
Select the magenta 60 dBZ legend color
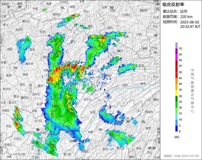click(177, 57)
